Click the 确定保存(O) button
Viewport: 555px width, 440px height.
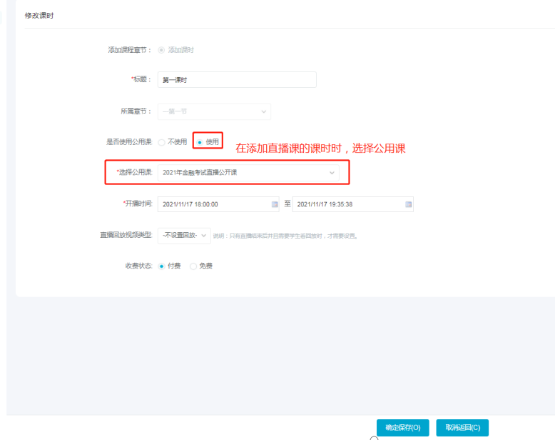click(403, 427)
